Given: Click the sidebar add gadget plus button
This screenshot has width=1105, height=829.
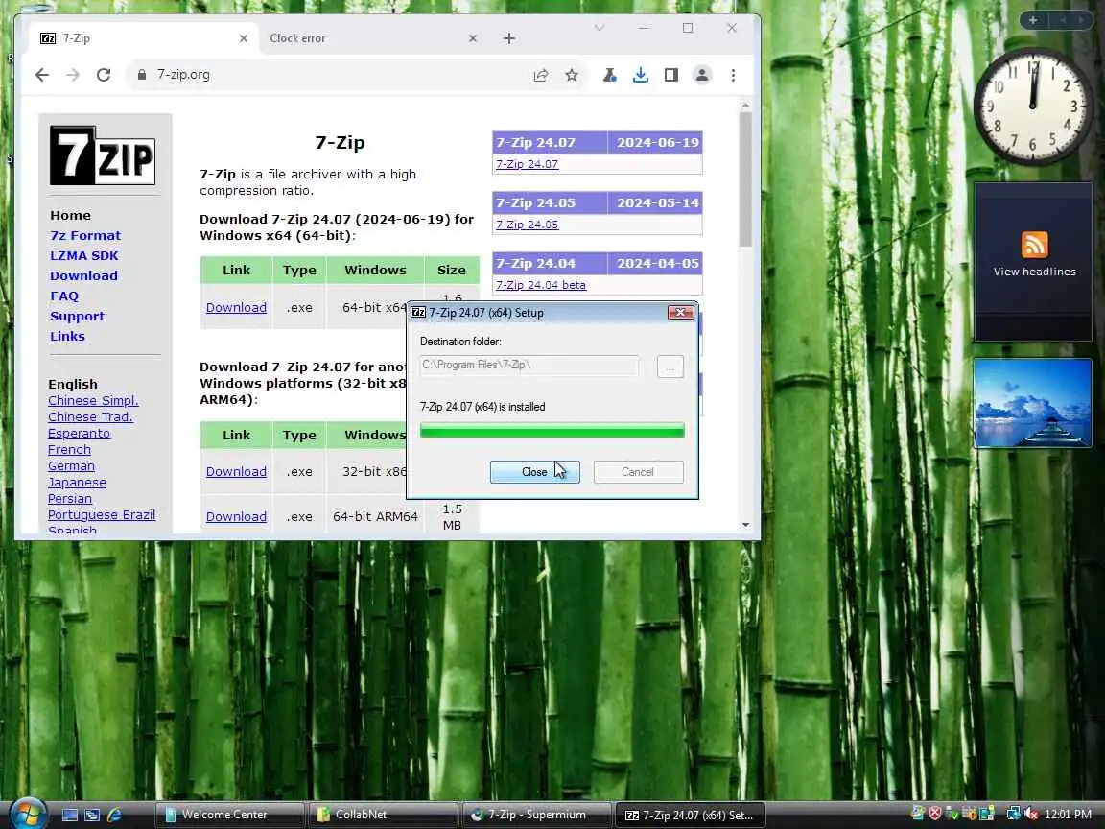Looking at the screenshot, I should pos(1033,20).
